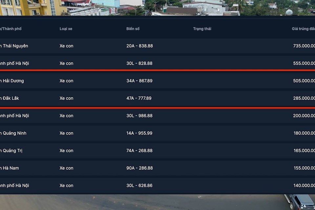Select plate number 20A - 838.88

(139, 46)
